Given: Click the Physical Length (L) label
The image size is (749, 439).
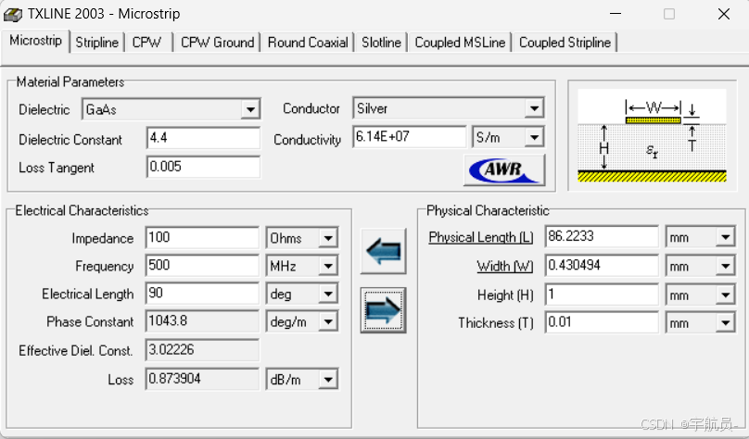Looking at the screenshot, I should (480, 237).
